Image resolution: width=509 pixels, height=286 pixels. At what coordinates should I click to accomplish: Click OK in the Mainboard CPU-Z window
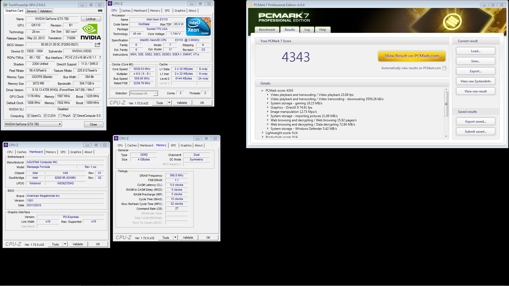98,244
